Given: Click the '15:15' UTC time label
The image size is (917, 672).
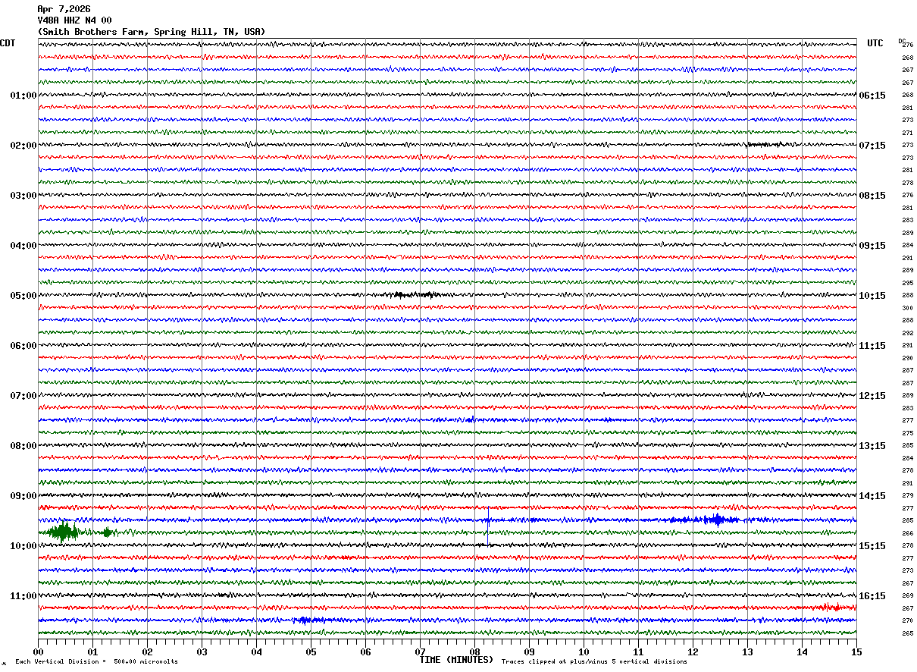Looking at the screenshot, I should pos(872,546).
